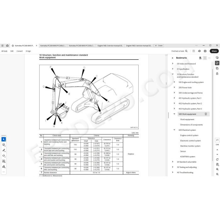Open the Comments panel icon

point(217,58)
